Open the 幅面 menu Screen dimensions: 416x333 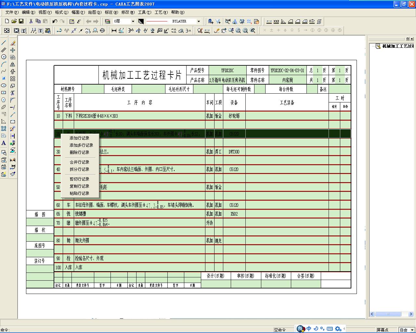point(78,12)
